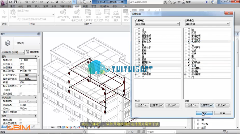This screenshot has height=134, width=240.
Task: Click right list 反选(I) button
Action: pos(222,105)
